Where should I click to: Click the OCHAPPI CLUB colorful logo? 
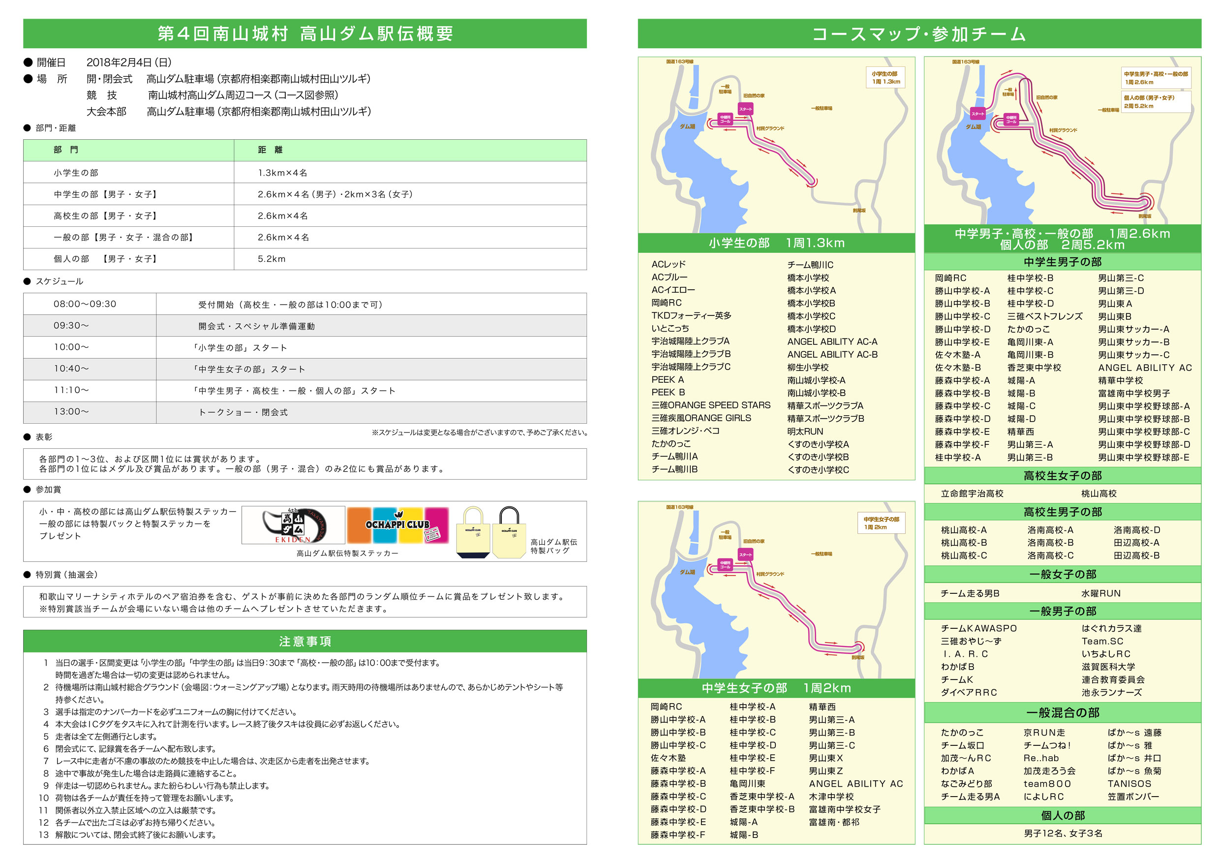tap(397, 525)
